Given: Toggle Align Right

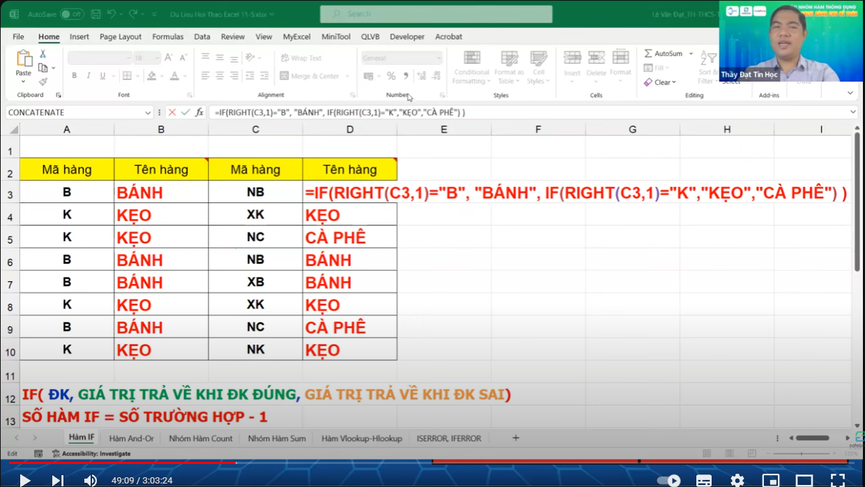Looking at the screenshot, I should click(234, 75).
